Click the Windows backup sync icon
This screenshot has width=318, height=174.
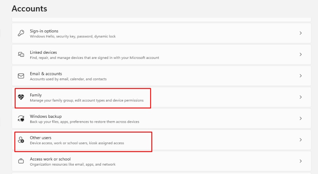tap(21, 118)
